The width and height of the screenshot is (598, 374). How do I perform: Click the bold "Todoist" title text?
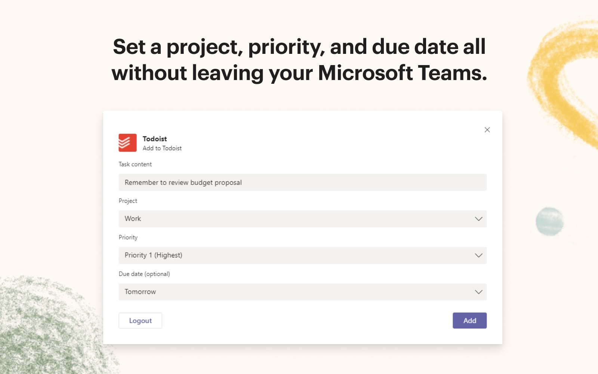[x=155, y=139]
